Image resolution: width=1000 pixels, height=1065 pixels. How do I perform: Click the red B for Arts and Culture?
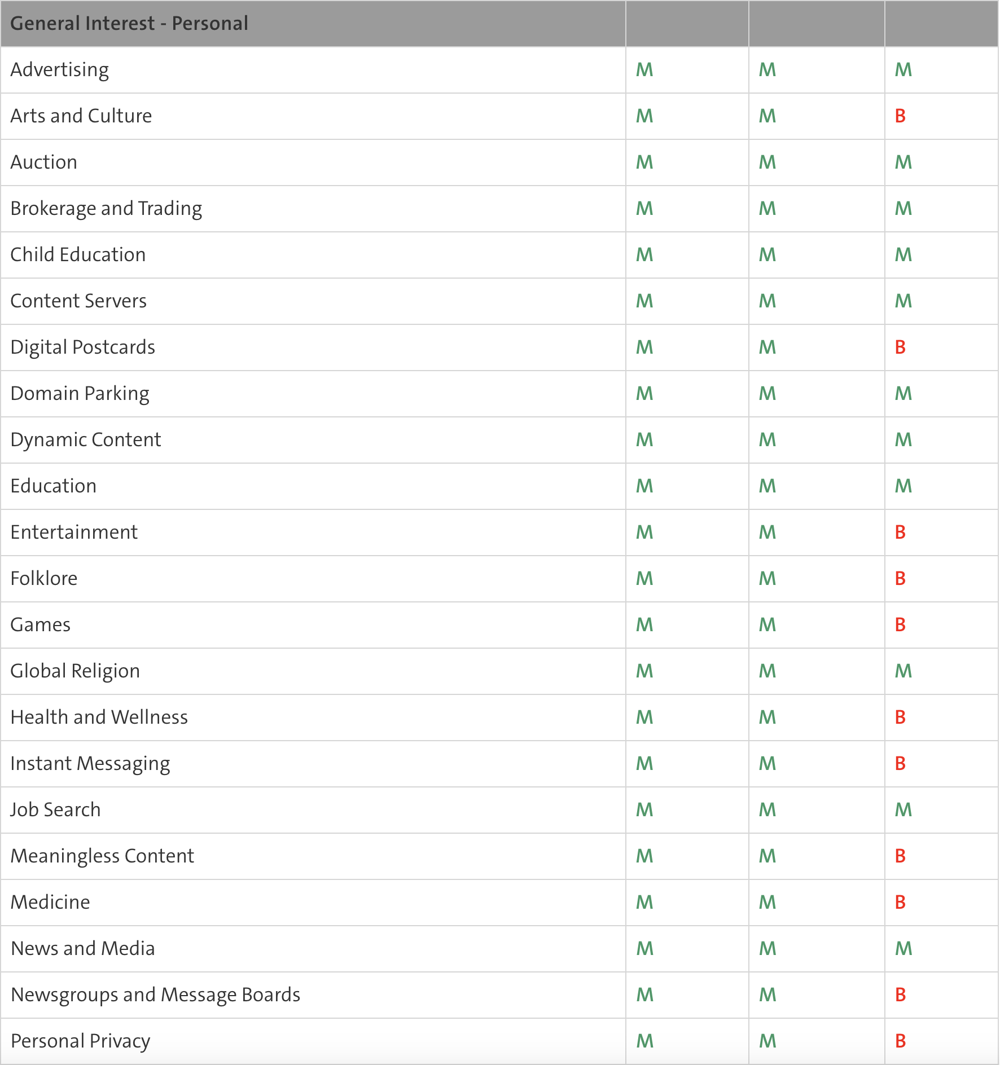point(900,116)
